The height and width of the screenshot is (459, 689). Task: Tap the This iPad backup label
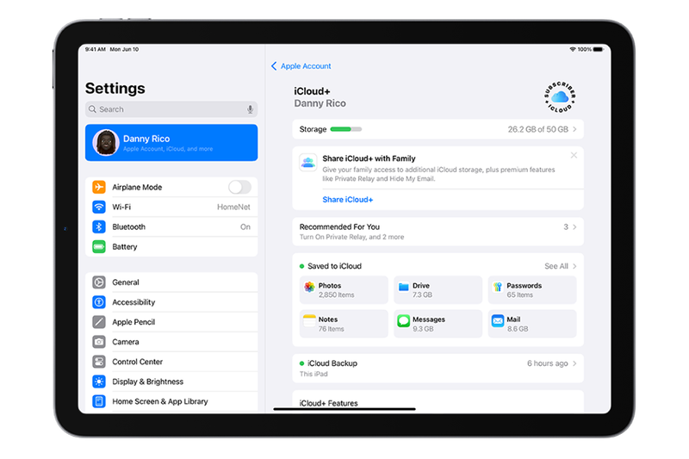point(313,374)
